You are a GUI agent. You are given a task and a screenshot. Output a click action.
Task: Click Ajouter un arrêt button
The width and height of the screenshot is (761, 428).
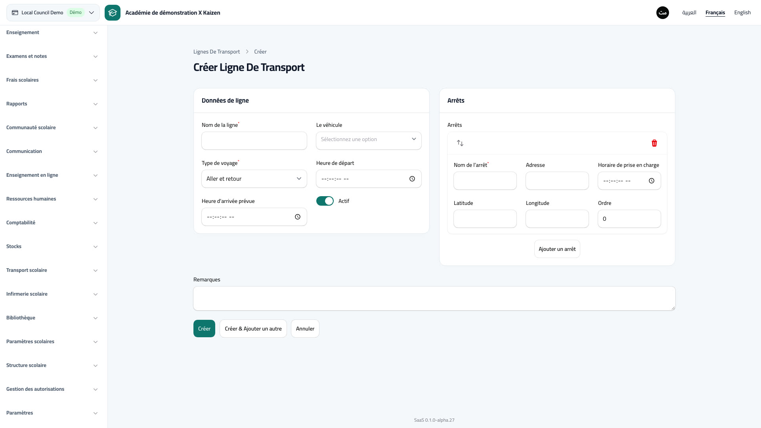[x=557, y=249]
